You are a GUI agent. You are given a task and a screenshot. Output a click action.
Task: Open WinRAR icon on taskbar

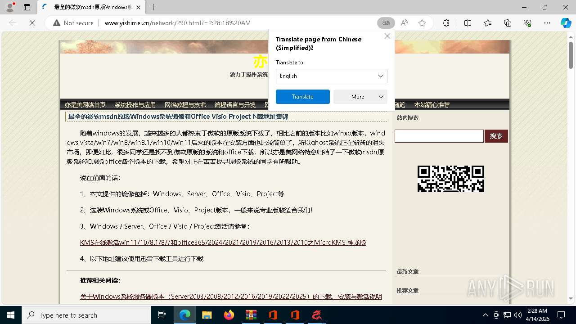pos(251,315)
